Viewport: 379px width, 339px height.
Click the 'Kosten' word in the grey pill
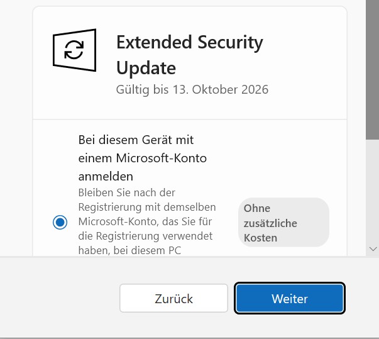pyautogui.click(x=260, y=238)
